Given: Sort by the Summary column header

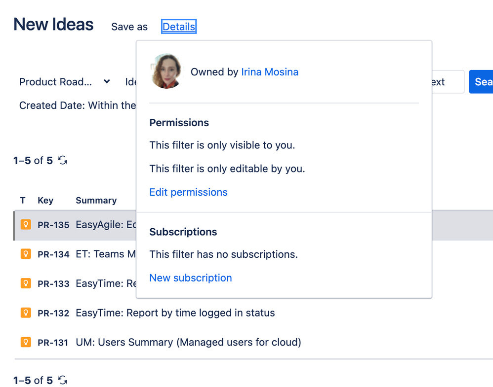Looking at the screenshot, I should 96,201.
